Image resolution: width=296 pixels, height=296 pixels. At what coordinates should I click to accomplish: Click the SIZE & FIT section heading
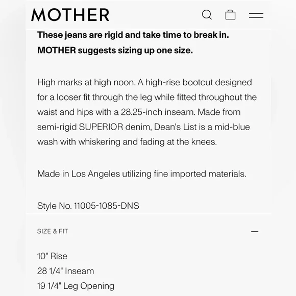tap(53, 231)
